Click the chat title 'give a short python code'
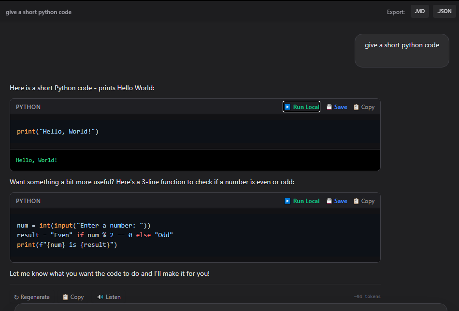459x311 pixels. point(39,12)
